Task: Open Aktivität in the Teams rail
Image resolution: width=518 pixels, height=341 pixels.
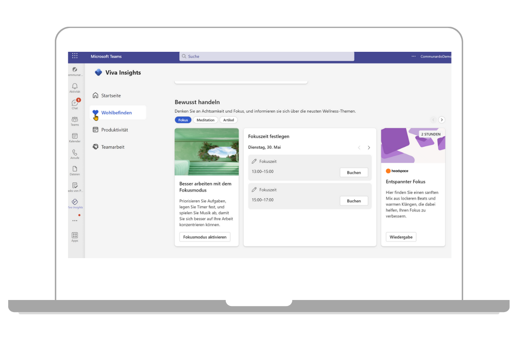Action: pyautogui.click(x=75, y=88)
